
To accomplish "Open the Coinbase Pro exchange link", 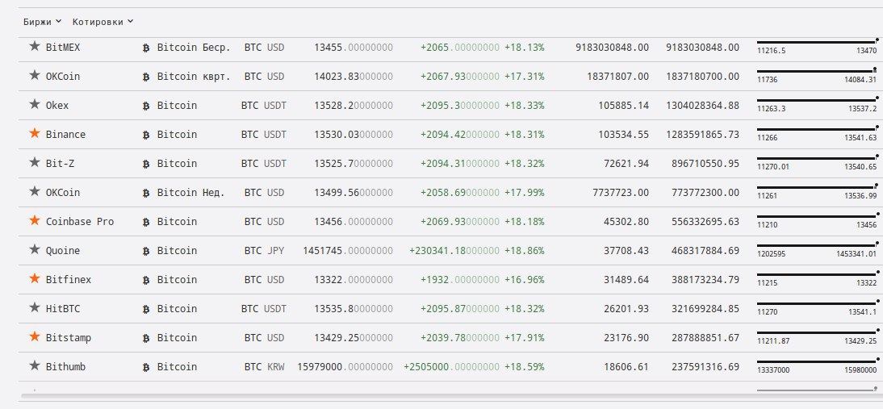I will pyautogui.click(x=80, y=222).
